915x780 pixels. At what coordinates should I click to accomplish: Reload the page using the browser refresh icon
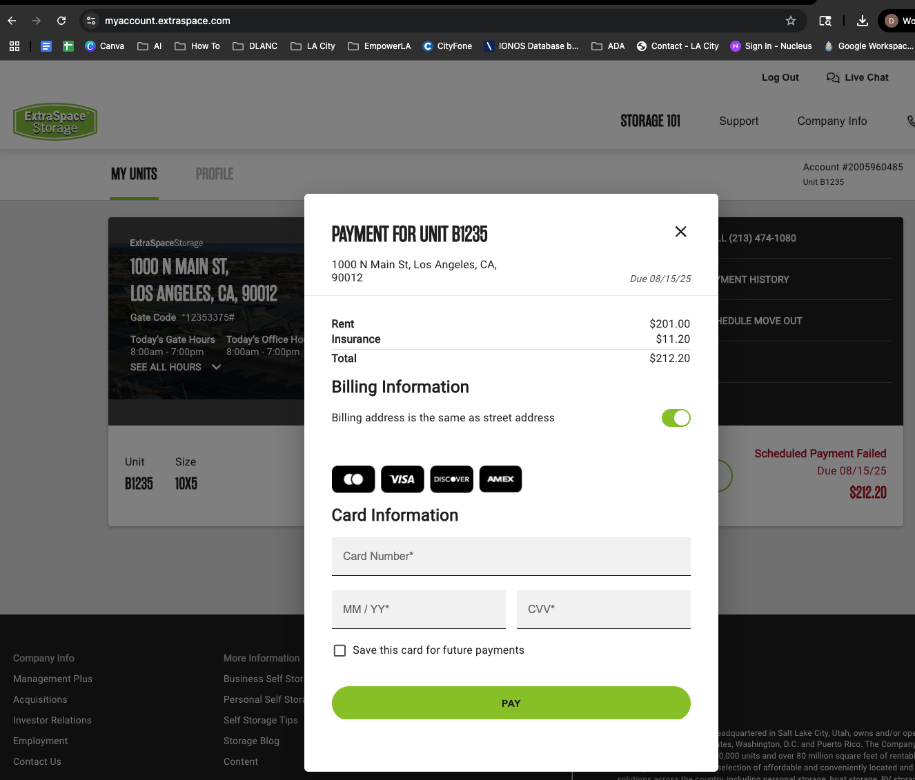pos(61,21)
